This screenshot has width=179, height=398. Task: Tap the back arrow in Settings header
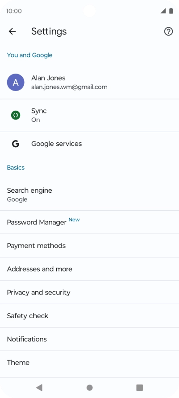(12, 31)
